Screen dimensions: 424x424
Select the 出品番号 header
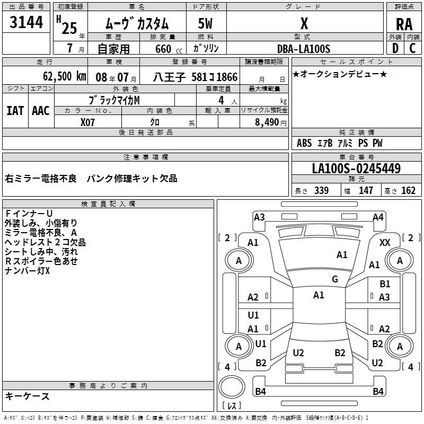tap(26, 7)
